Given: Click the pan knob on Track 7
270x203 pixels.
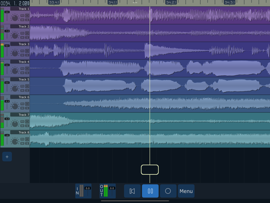Looking at the screenshot, I should pyautogui.click(x=15, y=124).
